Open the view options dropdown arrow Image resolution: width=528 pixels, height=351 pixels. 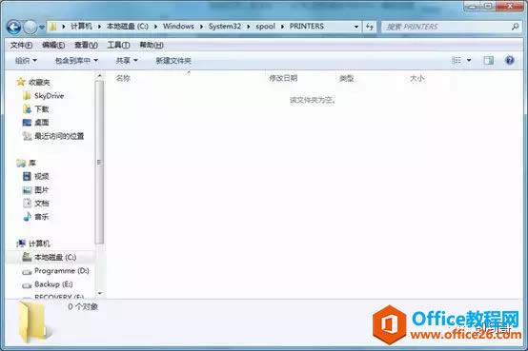[x=469, y=61]
